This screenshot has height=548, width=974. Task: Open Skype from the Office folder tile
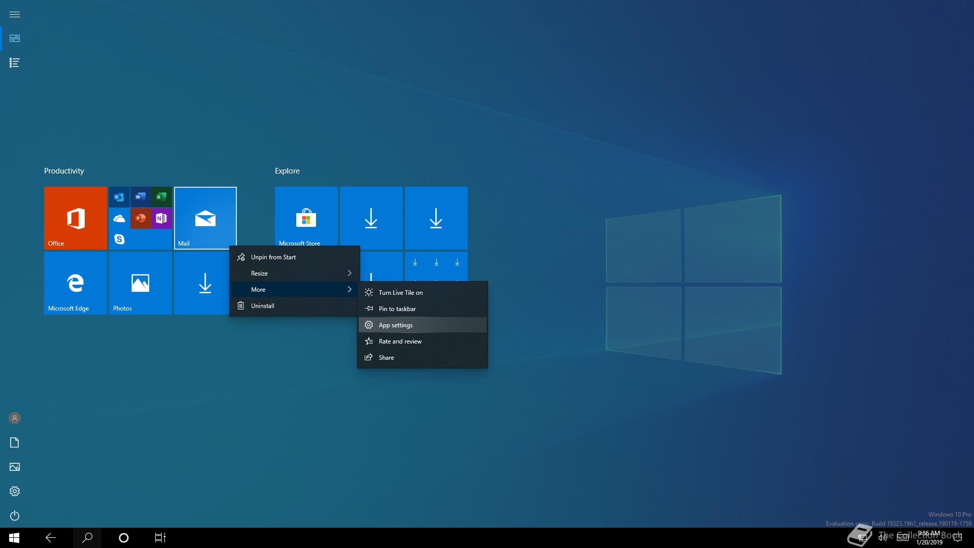click(119, 239)
